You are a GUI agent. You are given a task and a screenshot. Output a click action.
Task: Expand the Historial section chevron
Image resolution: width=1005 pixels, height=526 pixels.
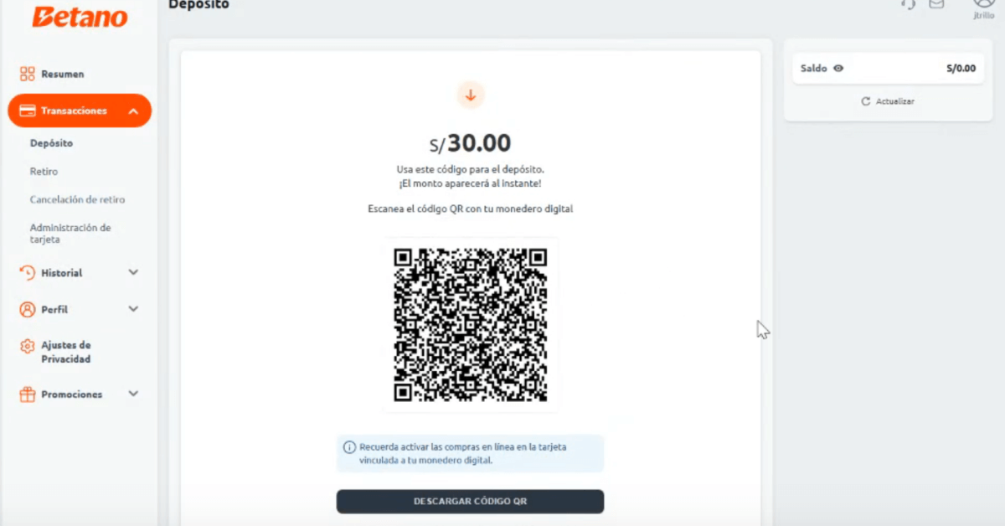click(133, 272)
